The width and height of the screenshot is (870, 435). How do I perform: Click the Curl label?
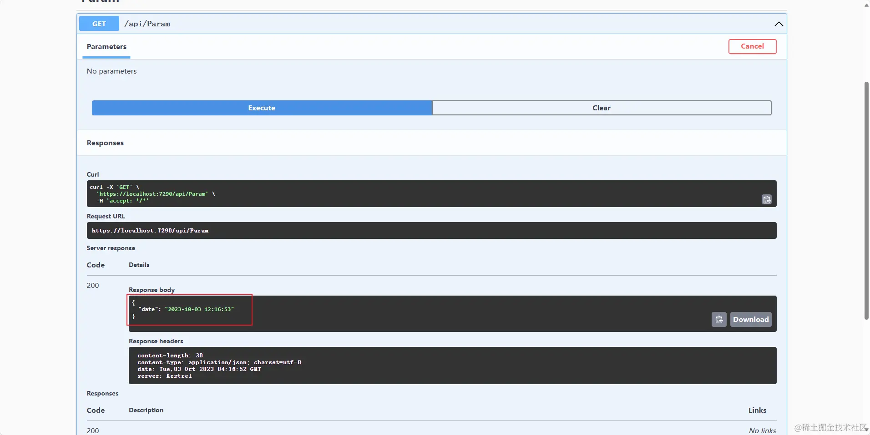[x=93, y=174]
